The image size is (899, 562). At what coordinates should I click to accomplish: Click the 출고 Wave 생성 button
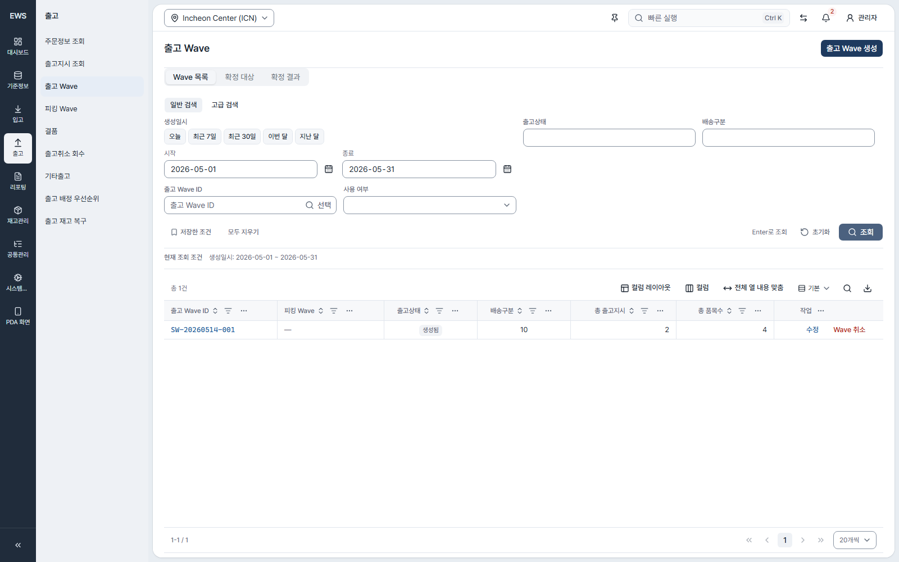tap(852, 48)
